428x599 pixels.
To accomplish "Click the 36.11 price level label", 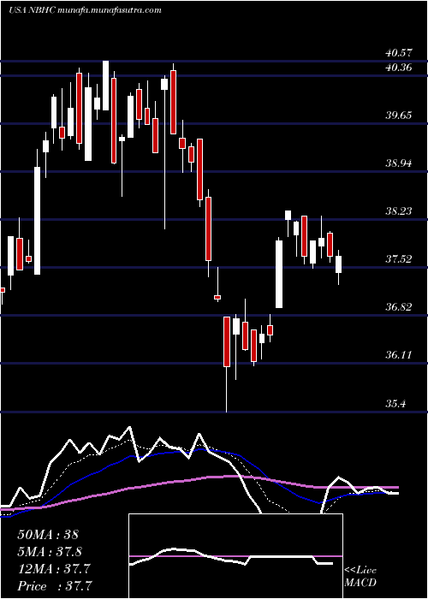I will (399, 355).
